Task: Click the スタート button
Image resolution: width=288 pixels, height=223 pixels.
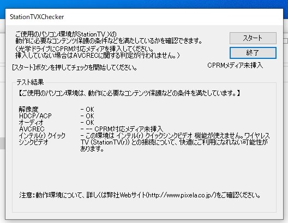Action: pyautogui.click(x=253, y=38)
